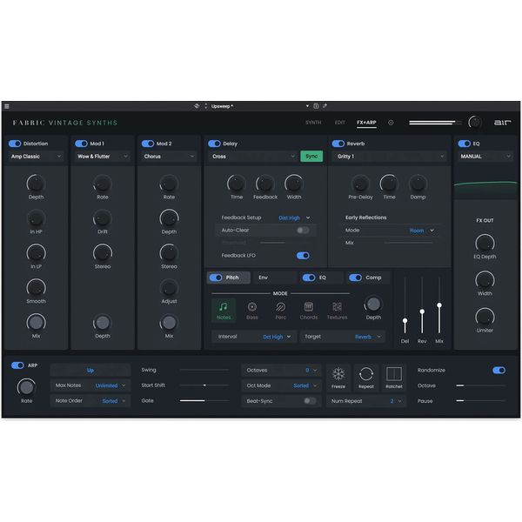Toggle the Distortion effect switch

[x=15, y=144]
